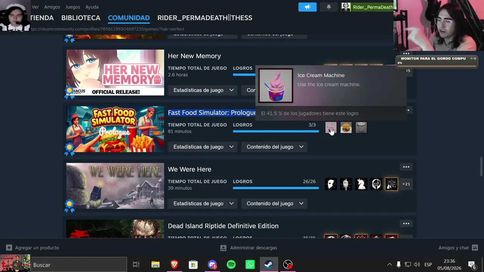Open OBS Studio from the taskbar
This screenshot has height=272, width=484.
click(x=288, y=265)
